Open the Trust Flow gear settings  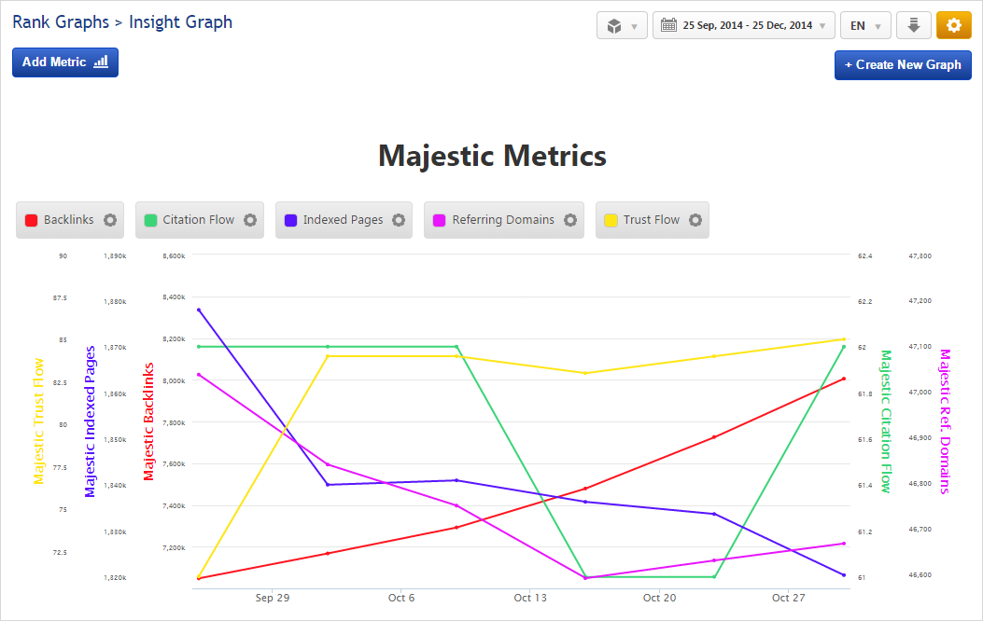(695, 220)
